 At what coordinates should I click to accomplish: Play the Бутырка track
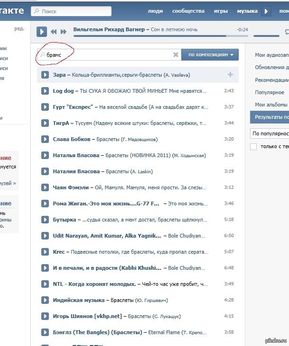point(45,220)
